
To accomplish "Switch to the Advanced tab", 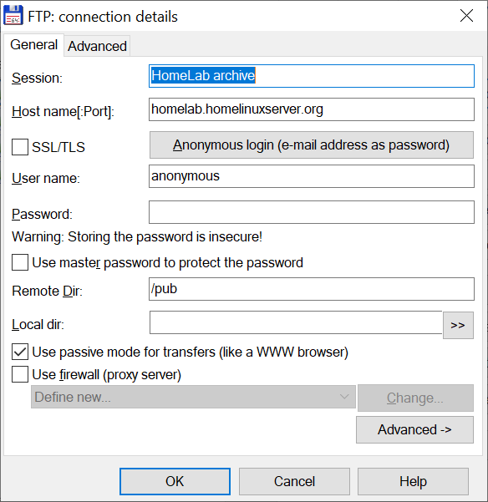I will (97, 46).
